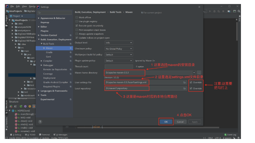The image size is (255, 143).
Task: Click folder browse icon in User settings file
Action: tap(184, 82)
